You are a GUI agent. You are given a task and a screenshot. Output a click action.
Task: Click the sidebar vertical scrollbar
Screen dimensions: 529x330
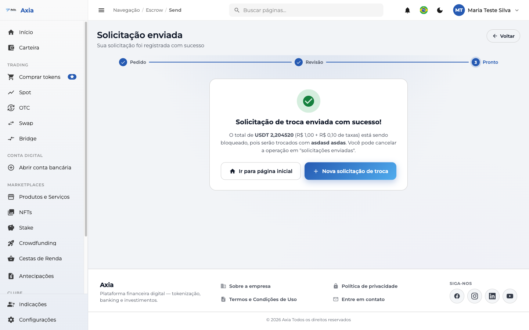[x=86, y=129]
